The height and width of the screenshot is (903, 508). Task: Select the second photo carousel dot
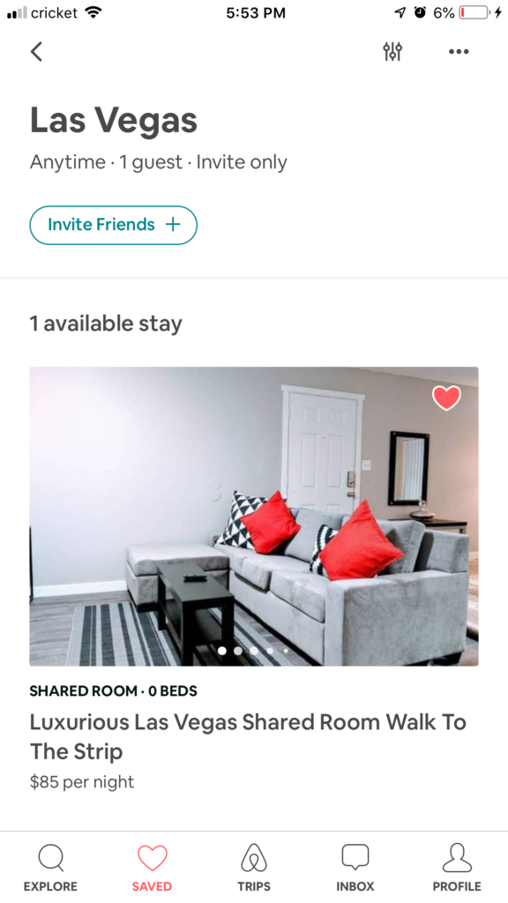(x=238, y=651)
